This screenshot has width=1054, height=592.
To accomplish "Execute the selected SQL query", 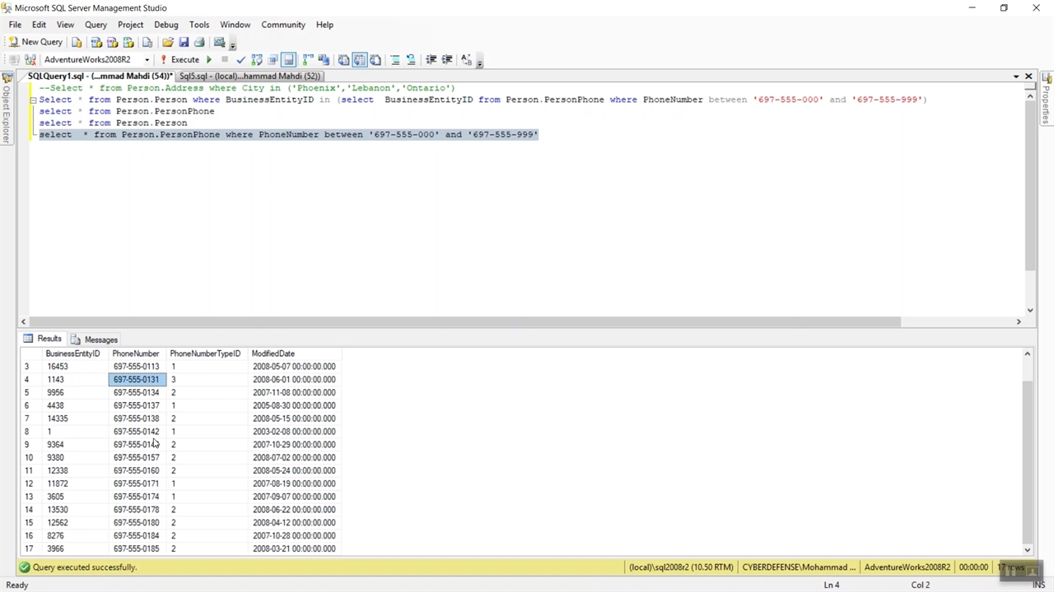I will [180, 59].
